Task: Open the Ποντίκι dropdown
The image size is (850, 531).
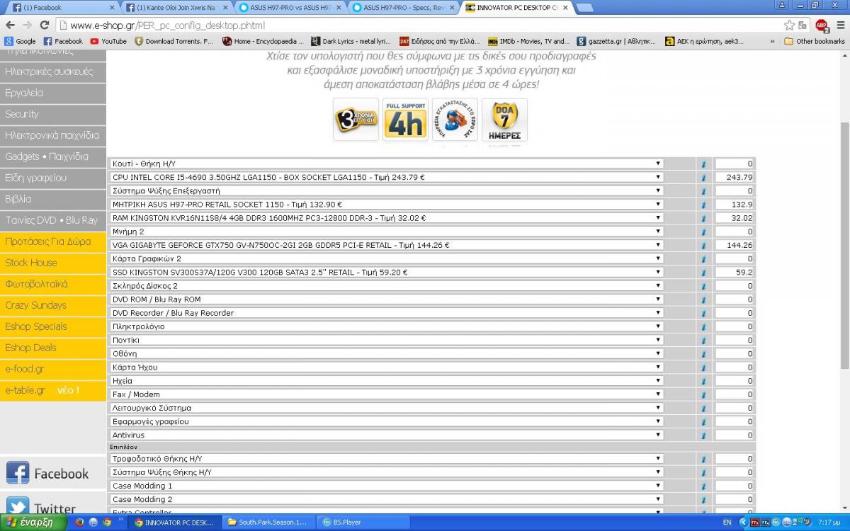Action: click(x=386, y=340)
